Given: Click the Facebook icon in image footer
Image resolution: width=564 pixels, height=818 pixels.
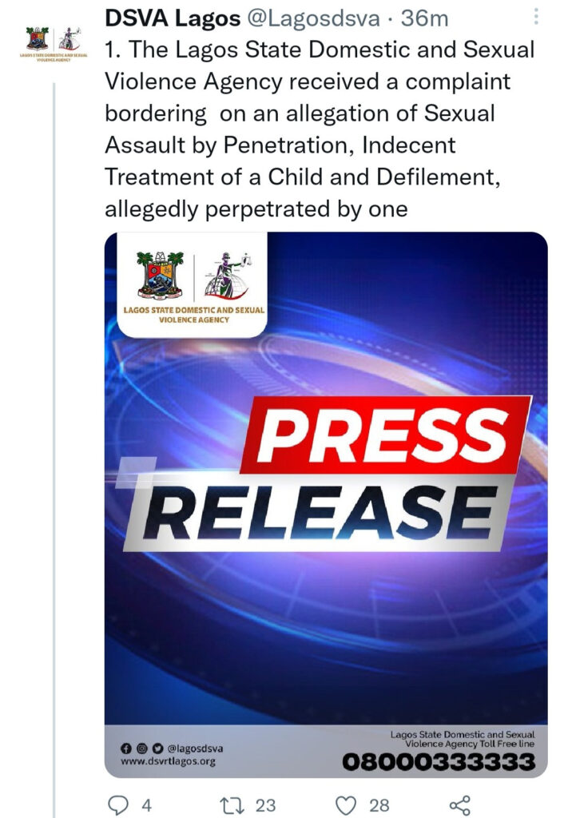Looking at the screenshot, I should (x=125, y=748).
